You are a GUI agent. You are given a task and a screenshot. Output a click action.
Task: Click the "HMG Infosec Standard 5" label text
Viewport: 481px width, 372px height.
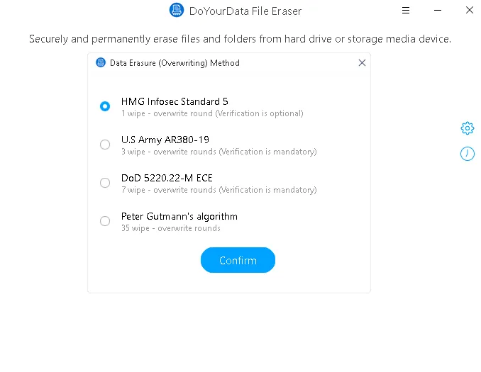click(x=175, y=101)
